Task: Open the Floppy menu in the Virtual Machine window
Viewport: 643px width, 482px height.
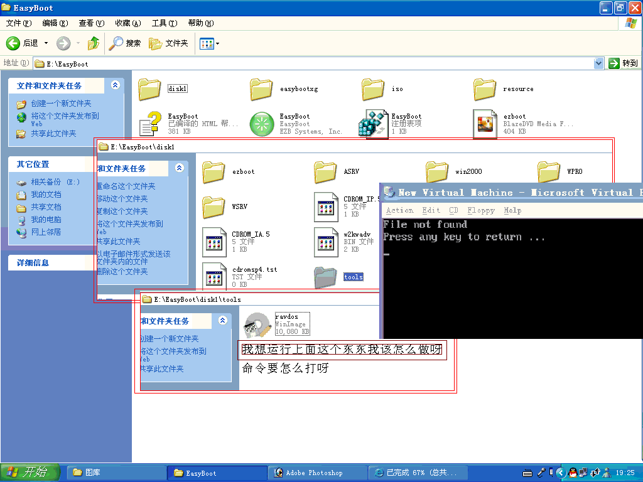Action: (x=481, y=210)
